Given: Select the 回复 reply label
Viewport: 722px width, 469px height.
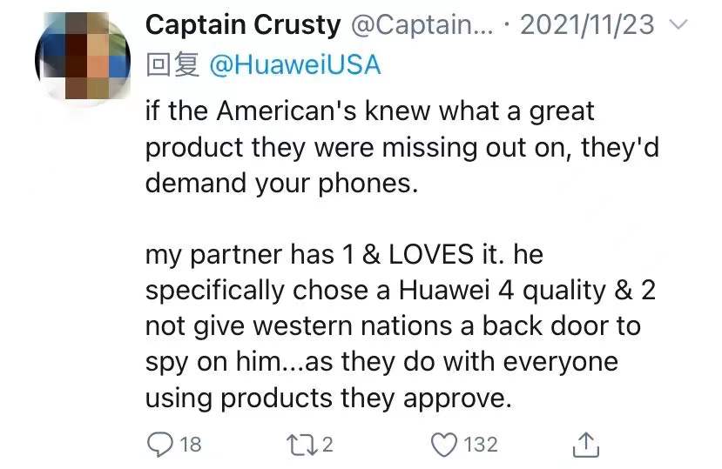Looking at the screenshot, I should point(172,64).
